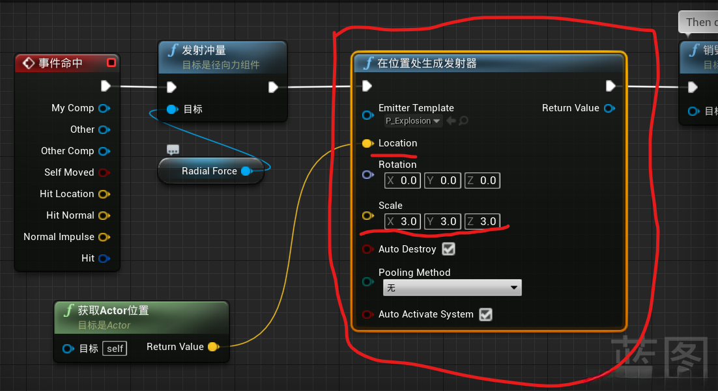Click the Scale input pin
The image size is (718, 391).
coord(367,215)
